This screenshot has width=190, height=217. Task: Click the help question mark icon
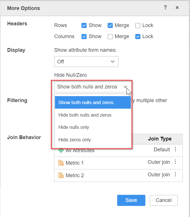(x=165, y=8)
